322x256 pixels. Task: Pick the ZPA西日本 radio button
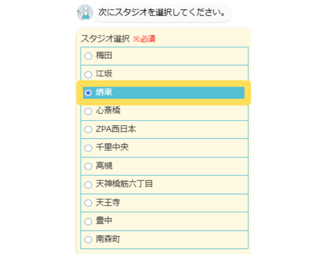click(x=88, y=130)
